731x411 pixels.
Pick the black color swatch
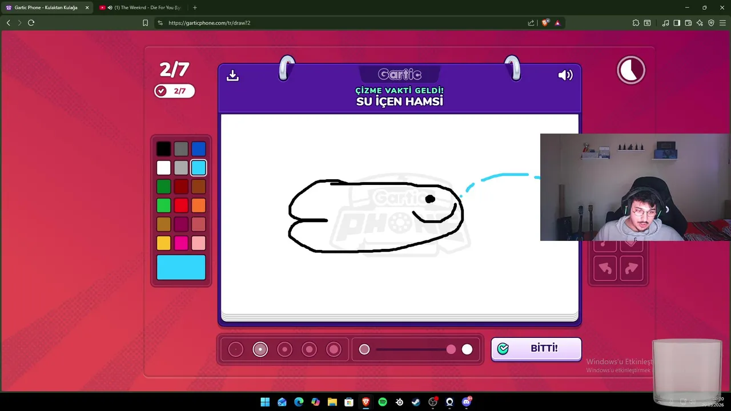point(164,149)
